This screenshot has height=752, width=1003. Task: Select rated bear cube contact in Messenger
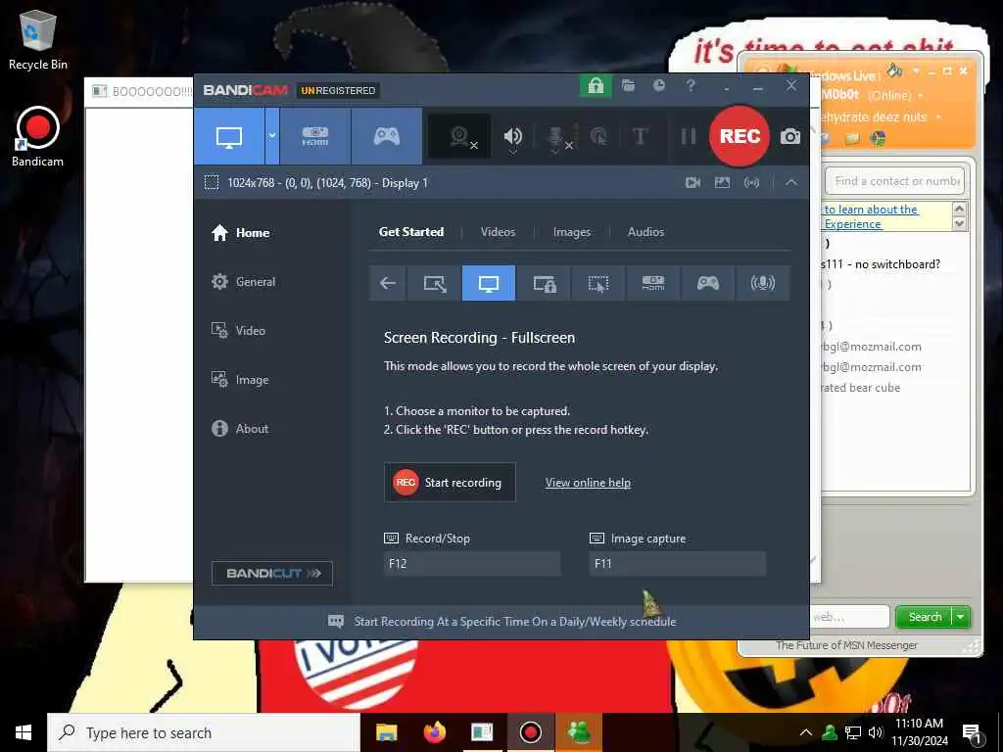coord(861,388)
